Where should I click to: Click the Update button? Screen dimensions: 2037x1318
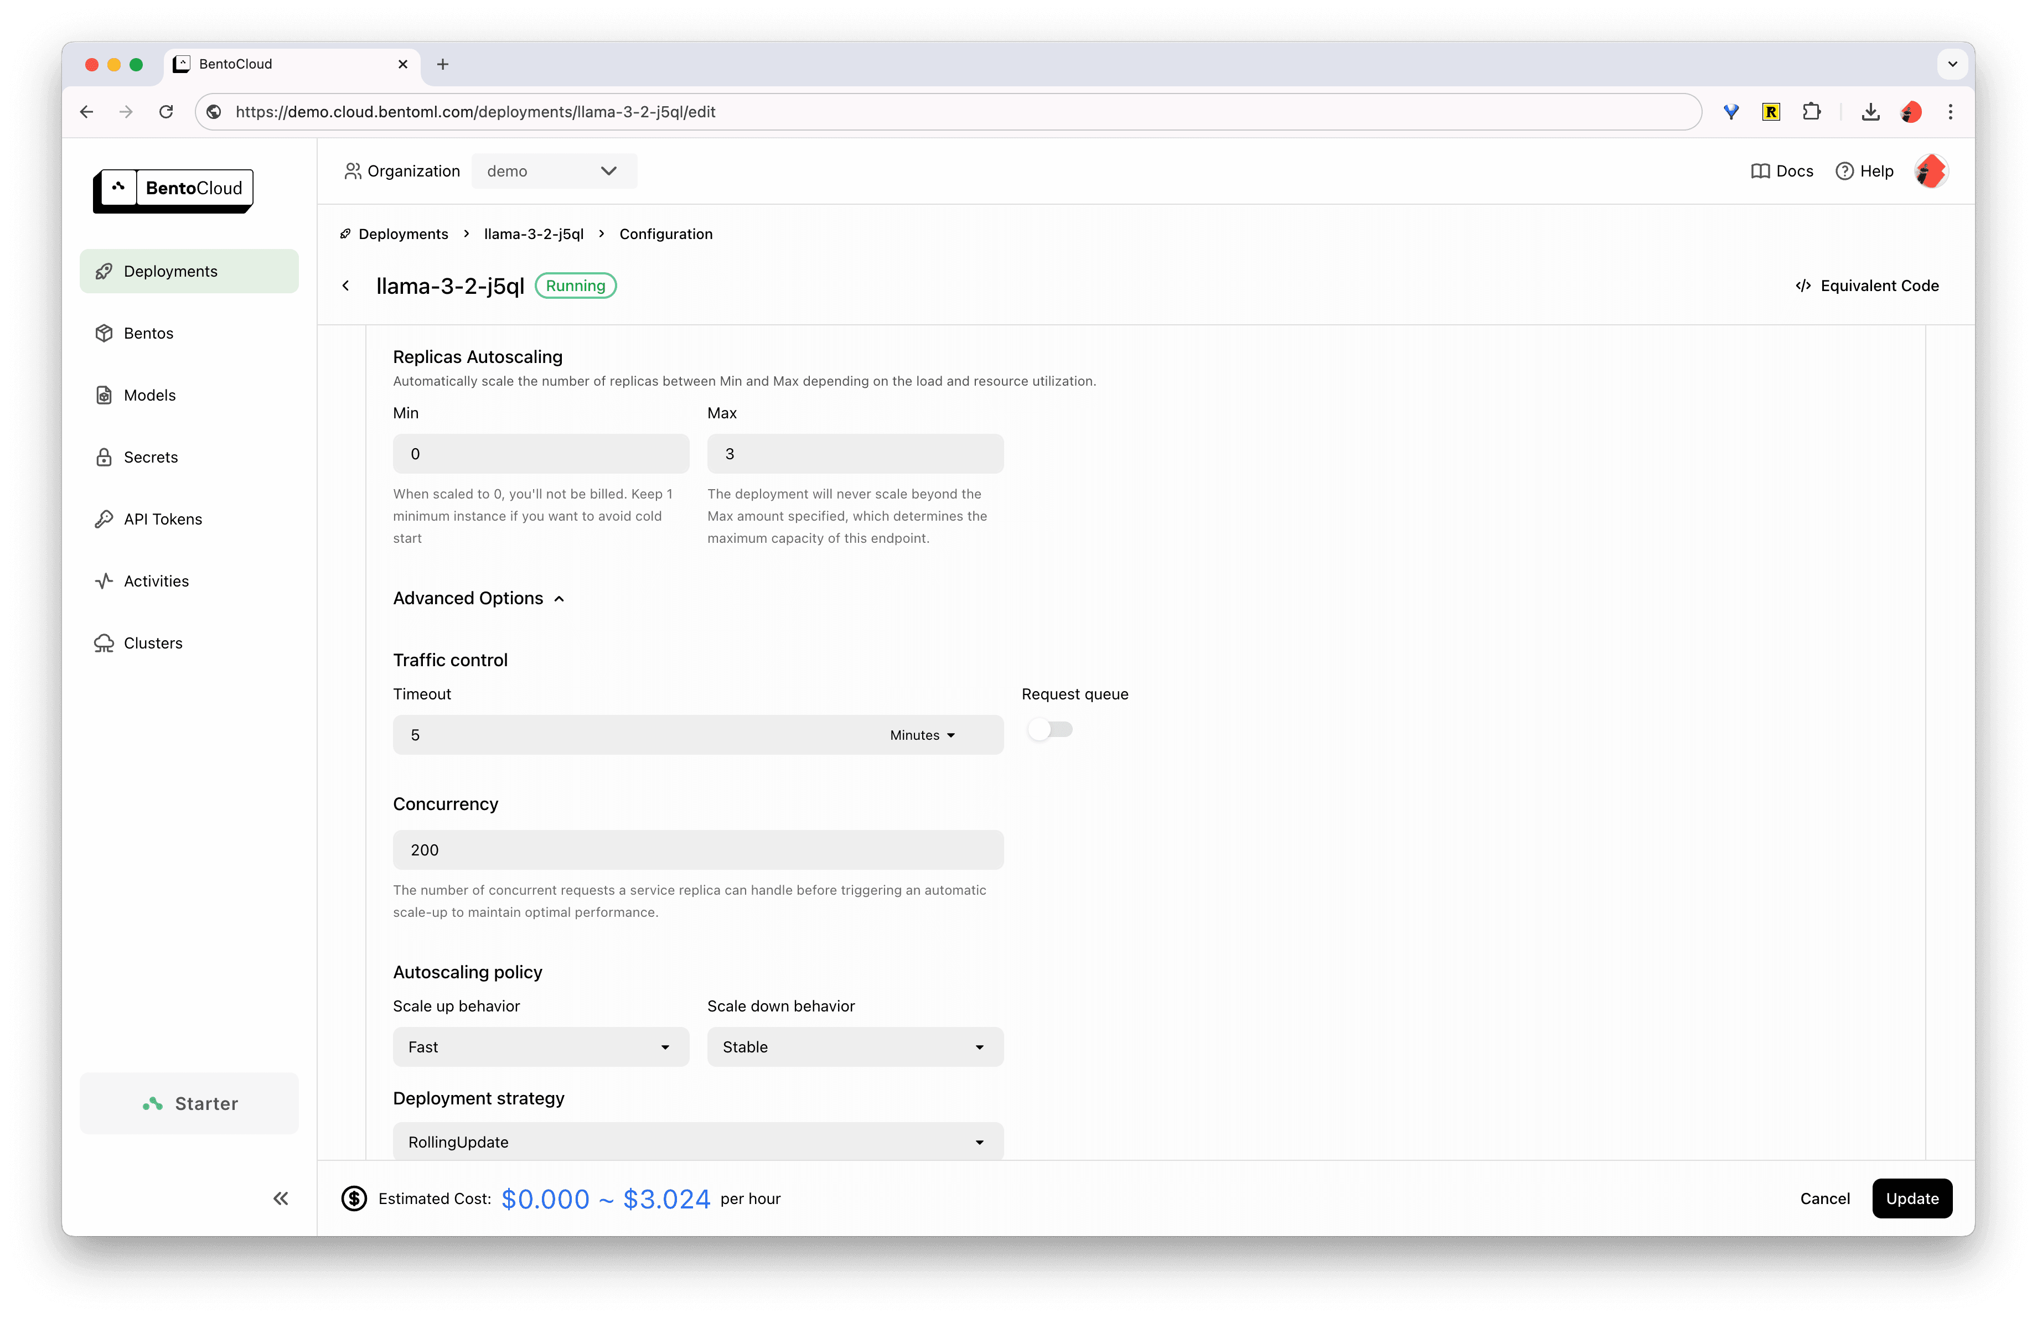click(1912, 1198)
